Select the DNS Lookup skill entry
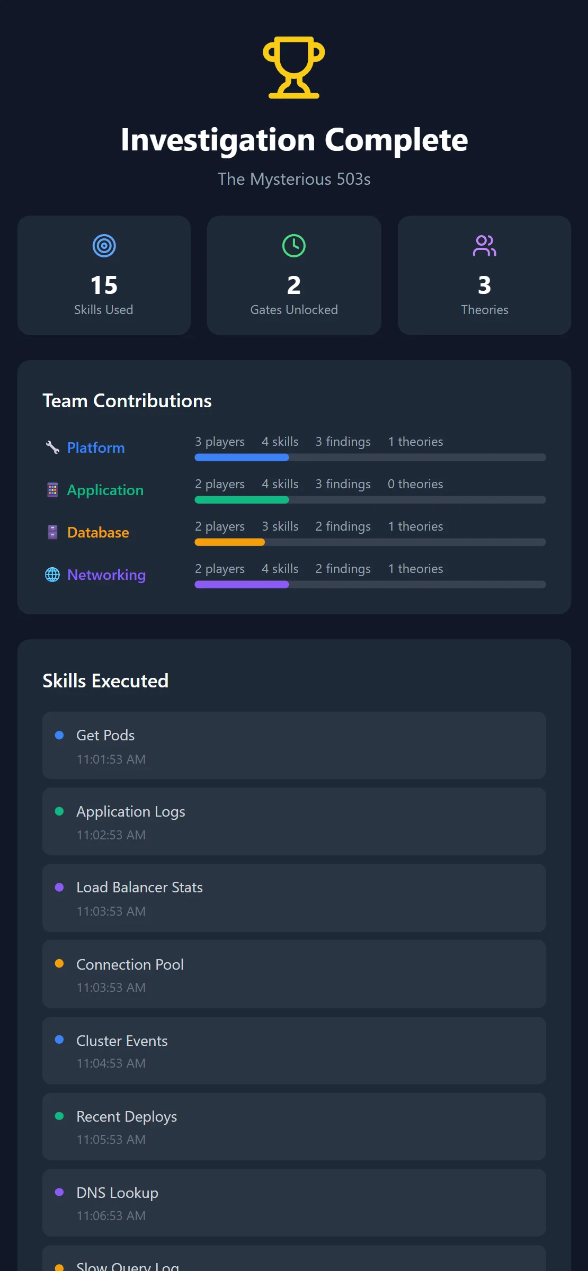This screenshot has height=1271, width=588. [x=294, y=1203]
